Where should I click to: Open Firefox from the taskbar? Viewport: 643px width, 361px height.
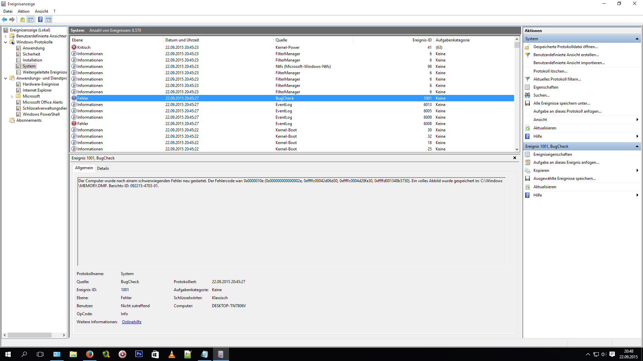click(89, 354)
